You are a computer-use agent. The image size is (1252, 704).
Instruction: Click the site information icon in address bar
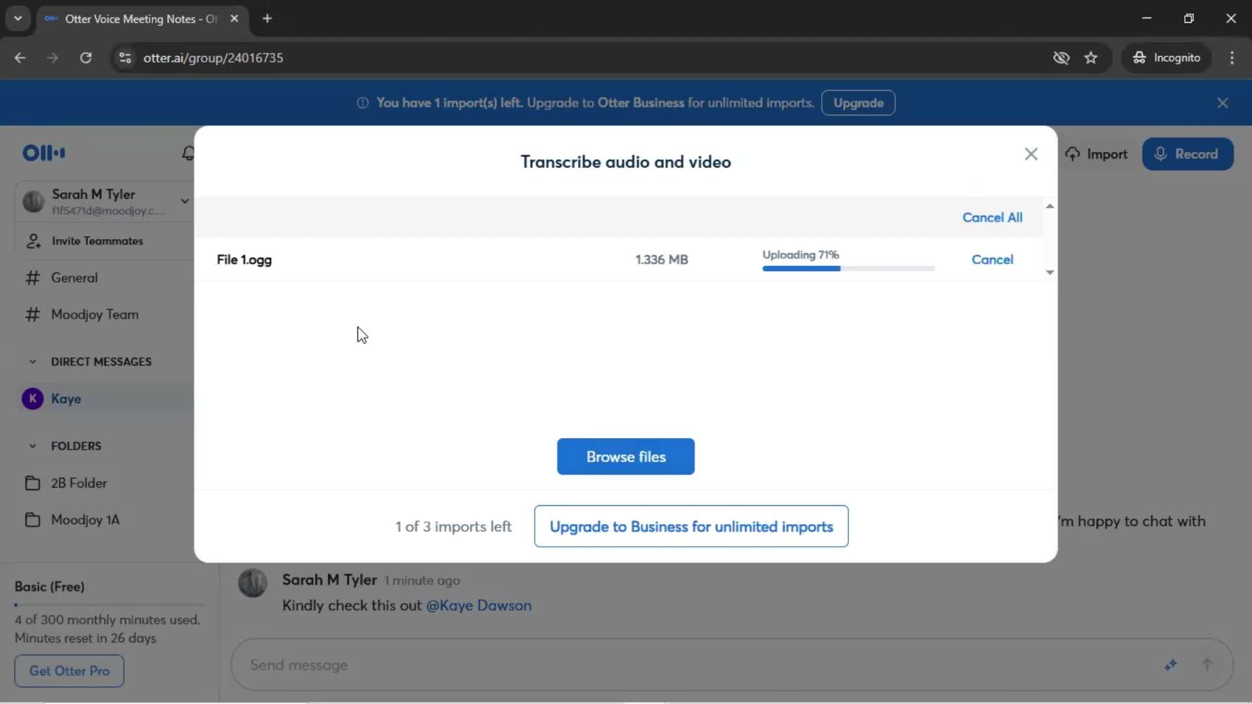click(125, 58)
